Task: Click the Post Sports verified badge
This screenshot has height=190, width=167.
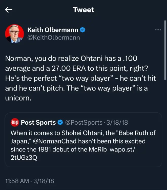Action: 60,123
